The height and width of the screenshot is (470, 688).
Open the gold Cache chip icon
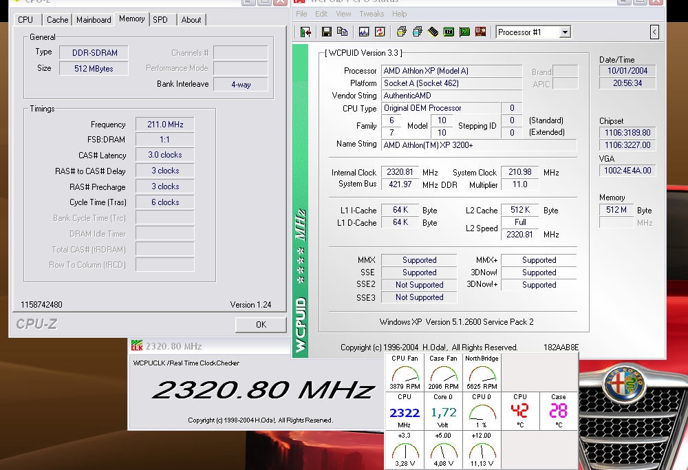(x=433, y=32)
